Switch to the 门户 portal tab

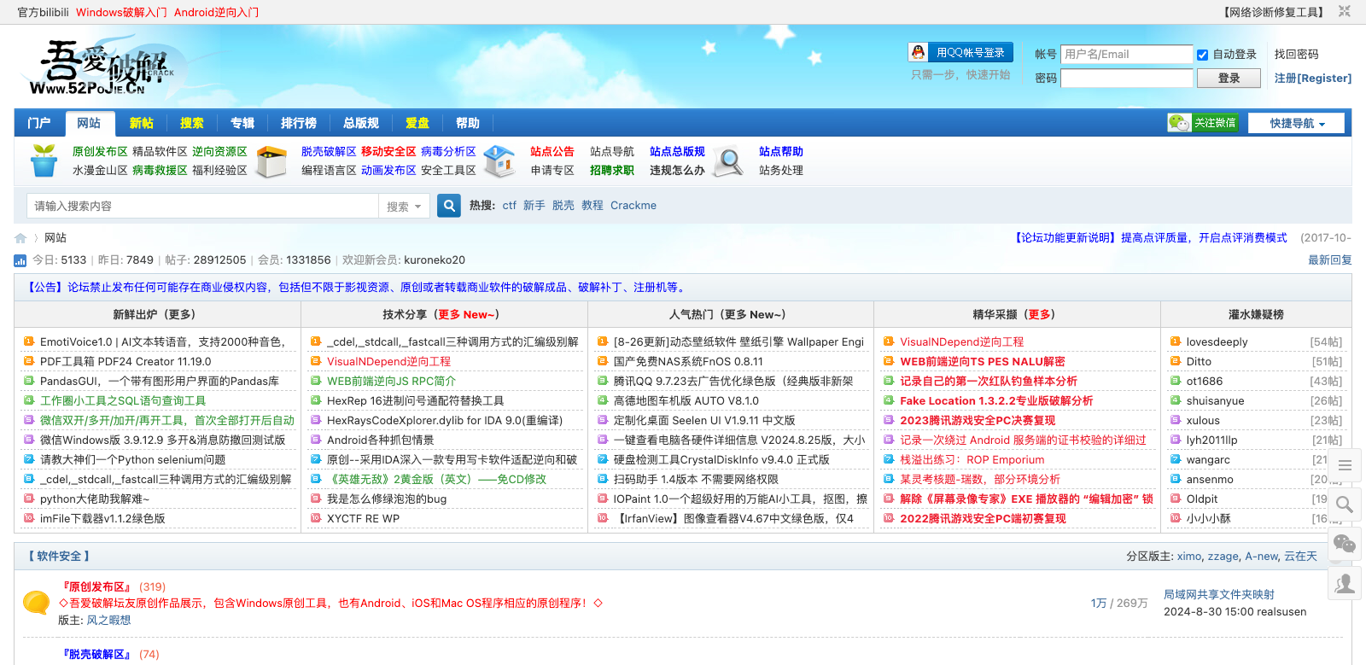click(x=39, y=123)
